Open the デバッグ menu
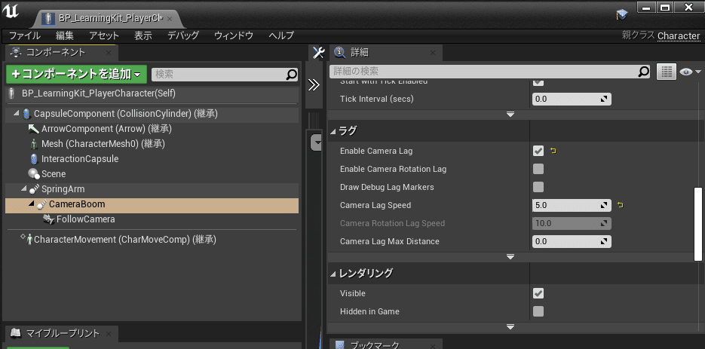Viewport: 705px width, 349px height. [x=183, y=35]
